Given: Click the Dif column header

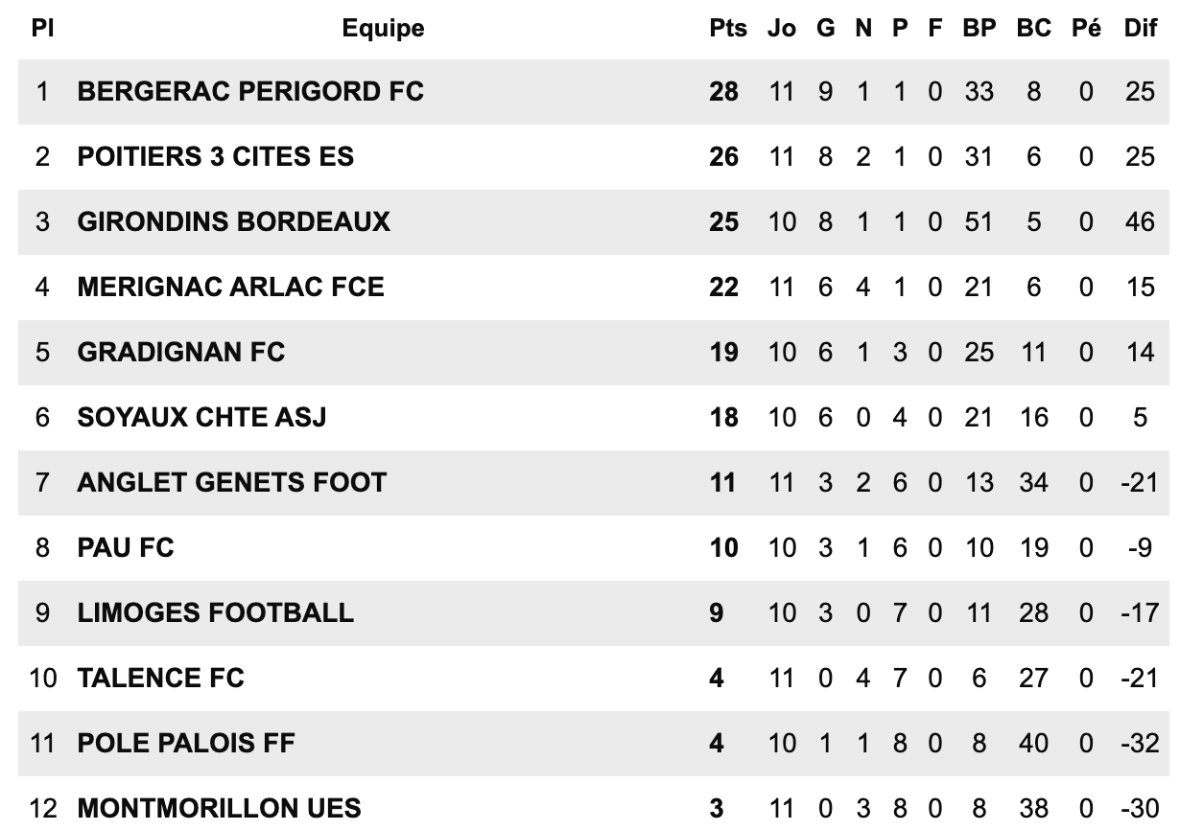Looking at the screenshot, I should (x=1141, y=29).
